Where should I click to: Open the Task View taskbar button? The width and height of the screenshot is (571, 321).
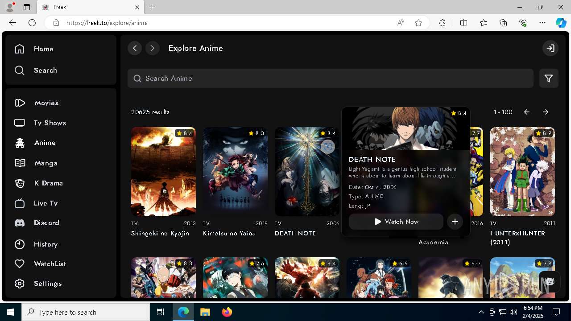[x=161, y=312]
